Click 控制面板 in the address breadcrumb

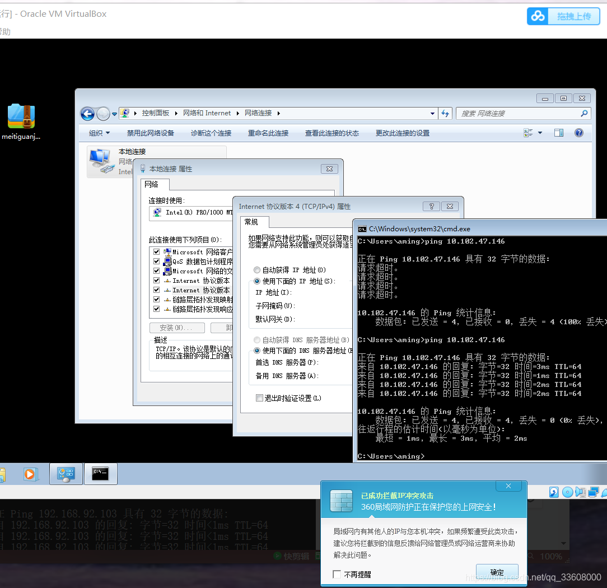(155, 113)
